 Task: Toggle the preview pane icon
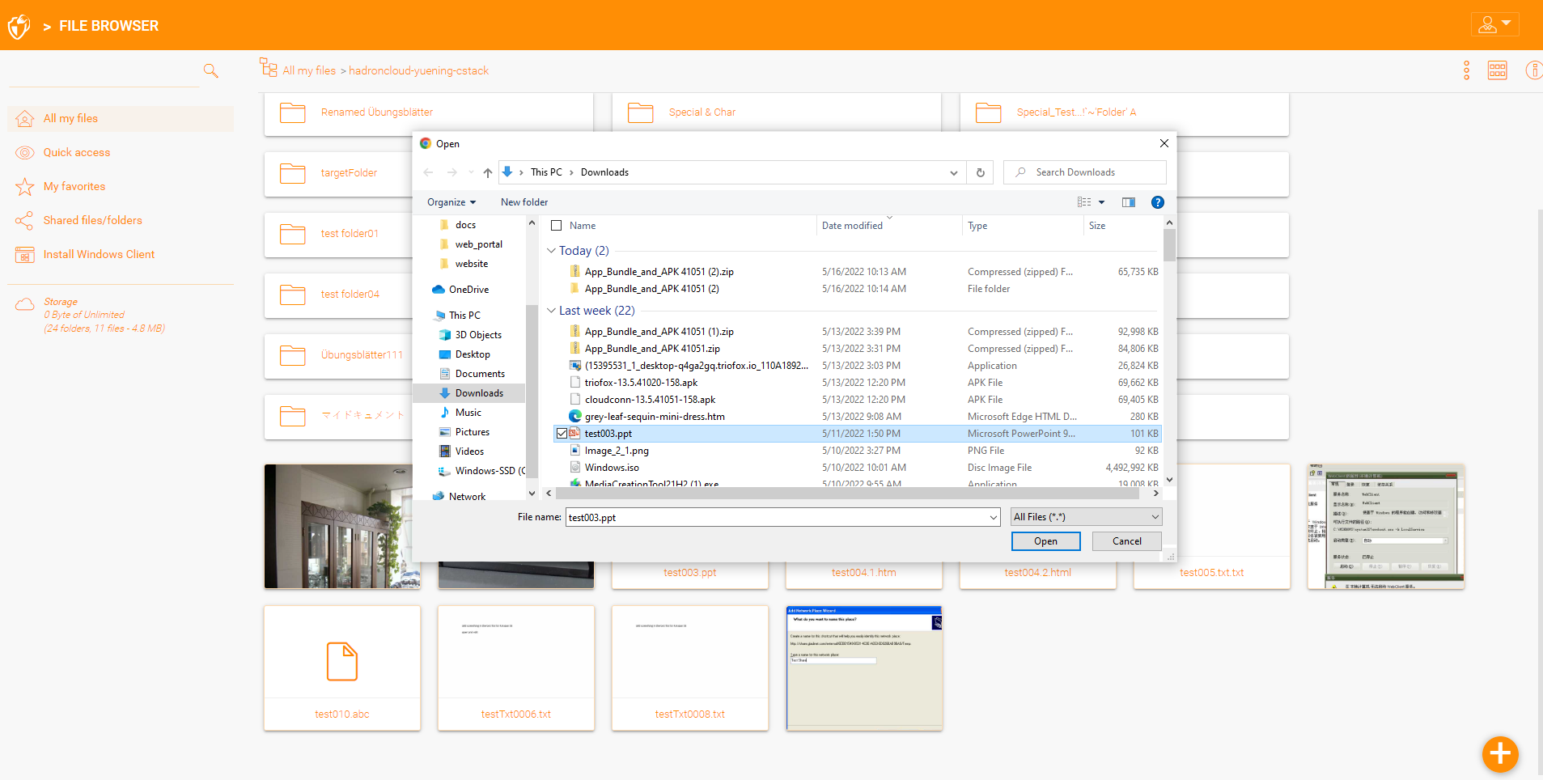click(x=1129, y=202)
